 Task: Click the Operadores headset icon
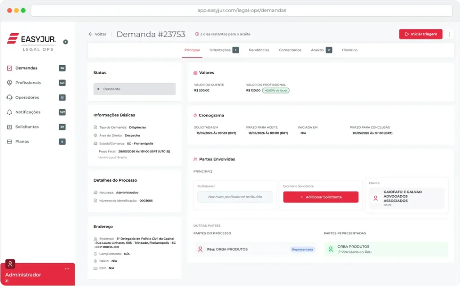click(x=9, y=98)
